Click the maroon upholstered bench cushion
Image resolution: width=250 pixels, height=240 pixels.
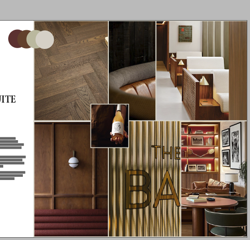pyautogui.click(x=71, y=223)
